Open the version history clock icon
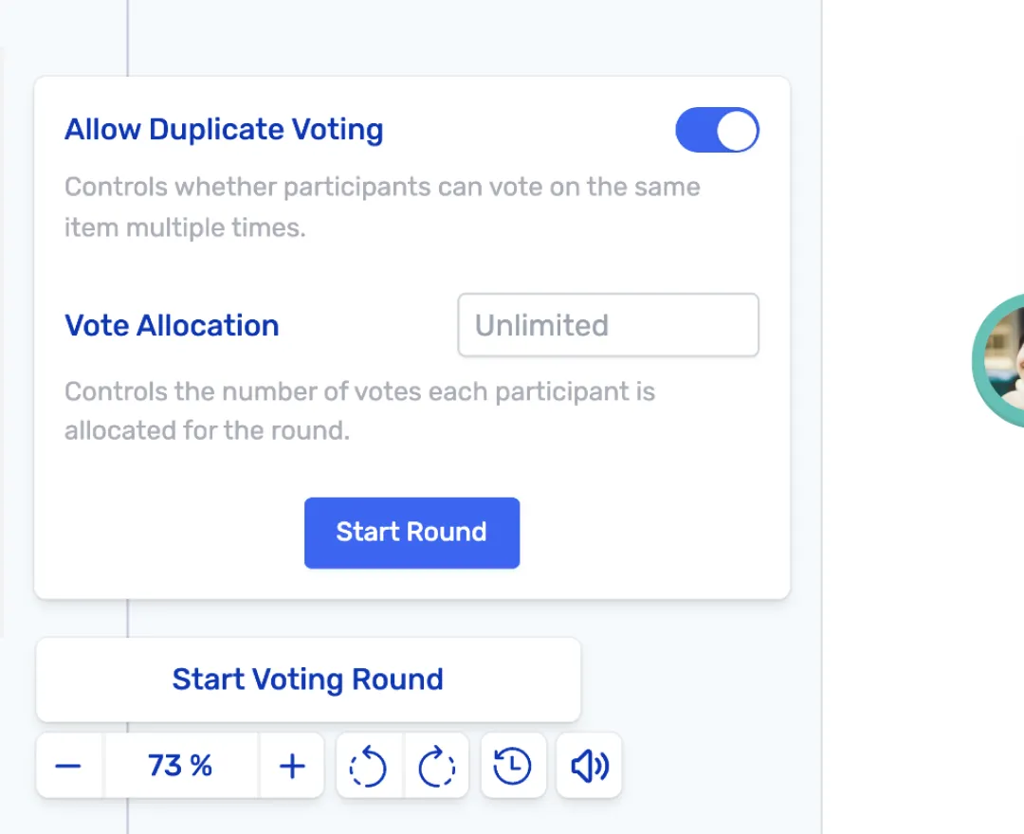1024x834 pixels. point(513,766)
